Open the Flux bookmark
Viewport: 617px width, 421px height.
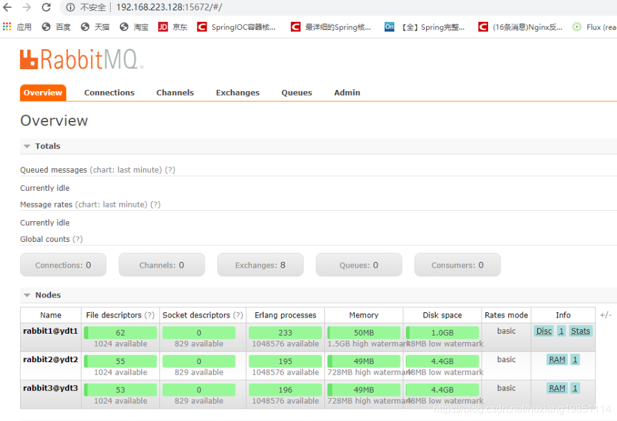(x=594, y=27)
